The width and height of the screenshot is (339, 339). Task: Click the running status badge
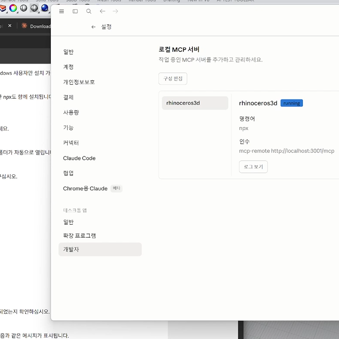tap(292, 103)
